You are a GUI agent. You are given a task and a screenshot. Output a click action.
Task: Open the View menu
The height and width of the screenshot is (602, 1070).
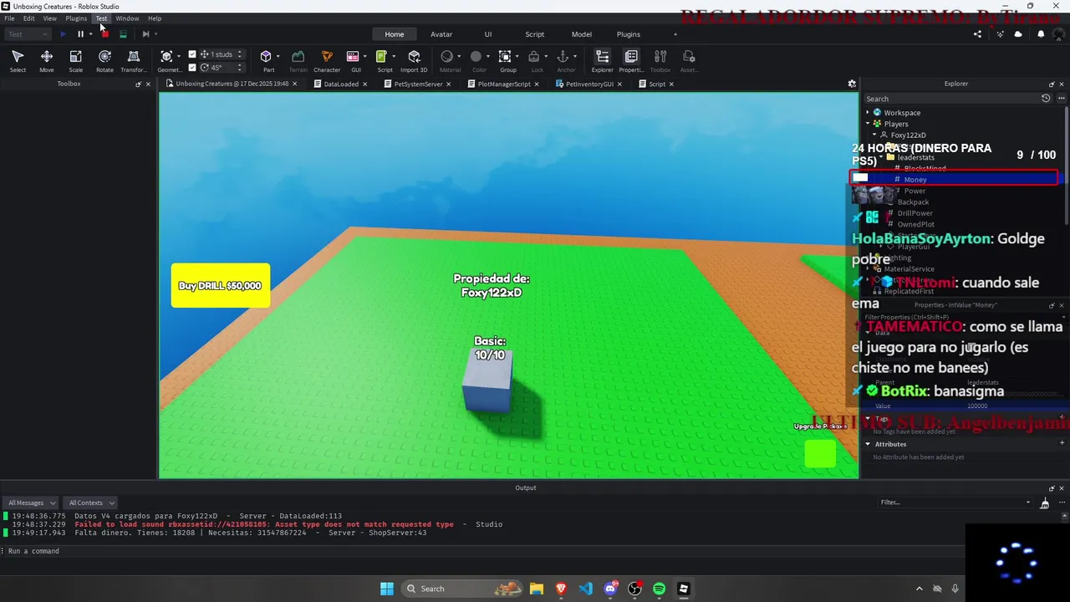tap(50, 18)
